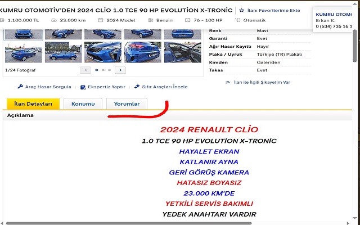Go to previous photo page arrow

85,70
